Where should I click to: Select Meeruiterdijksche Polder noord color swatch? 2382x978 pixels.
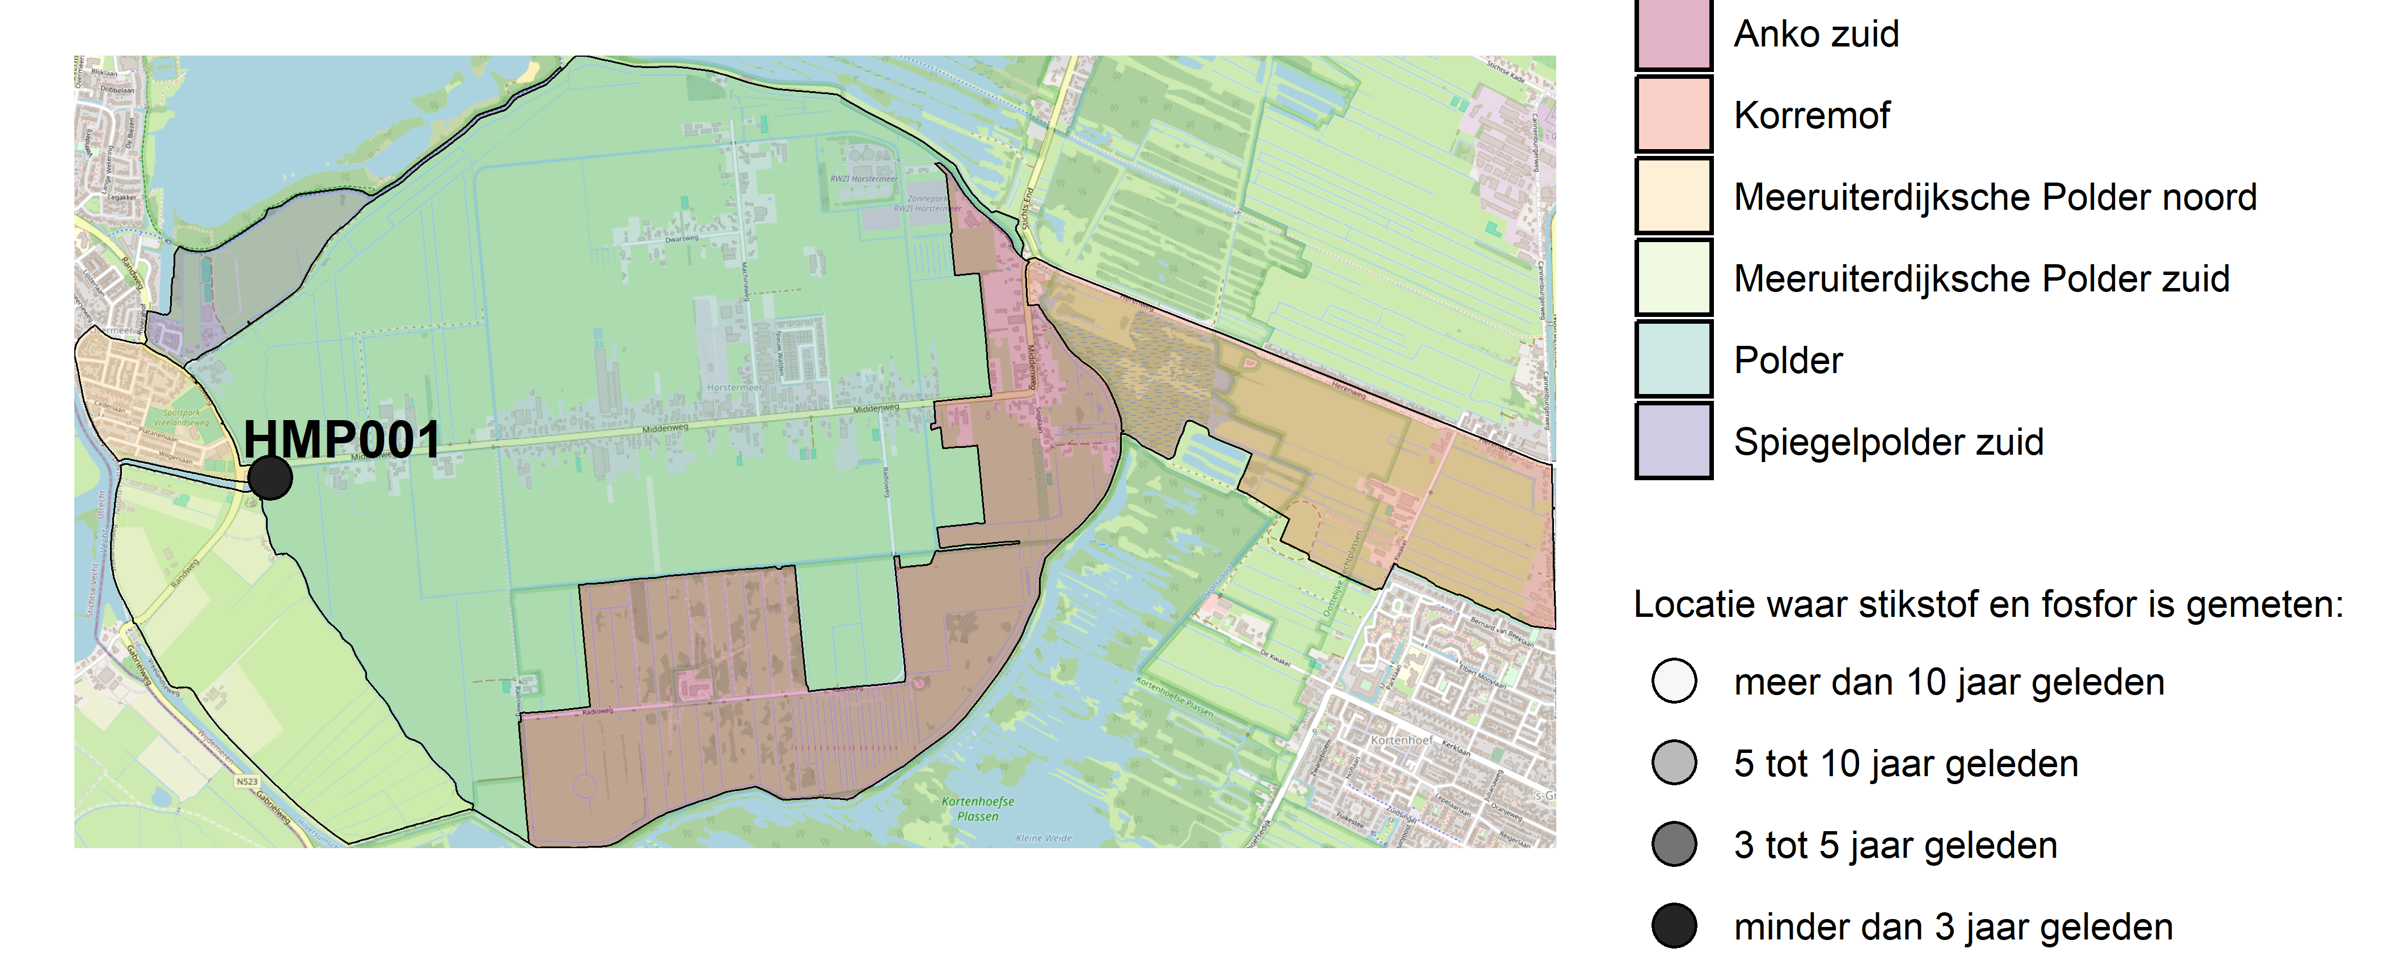tap(1674, 196)
